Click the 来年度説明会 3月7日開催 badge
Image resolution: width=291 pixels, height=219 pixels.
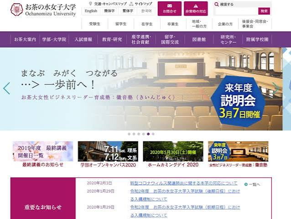point(239,101)
